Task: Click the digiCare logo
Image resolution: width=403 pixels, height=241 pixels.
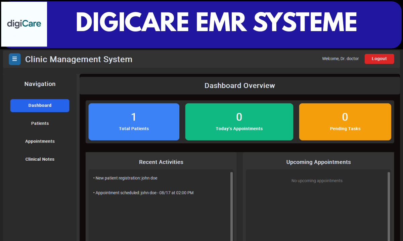Action: pyautogui.click(x=24, y=24)
